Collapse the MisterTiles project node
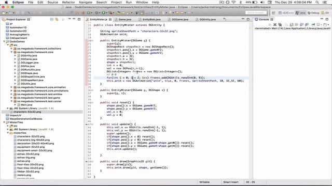 click(4, 122)
